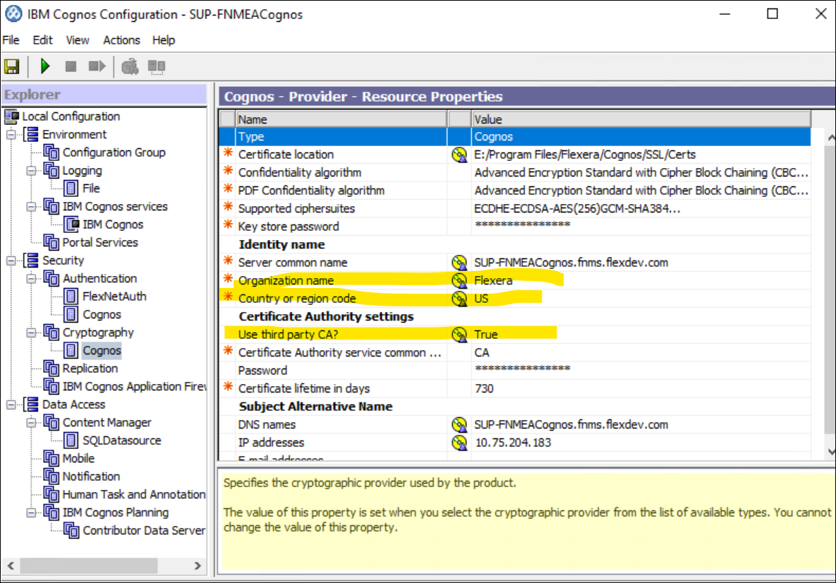836x583 pixels.
Task: Collapse the Authentication tree node
Action: 32,278
